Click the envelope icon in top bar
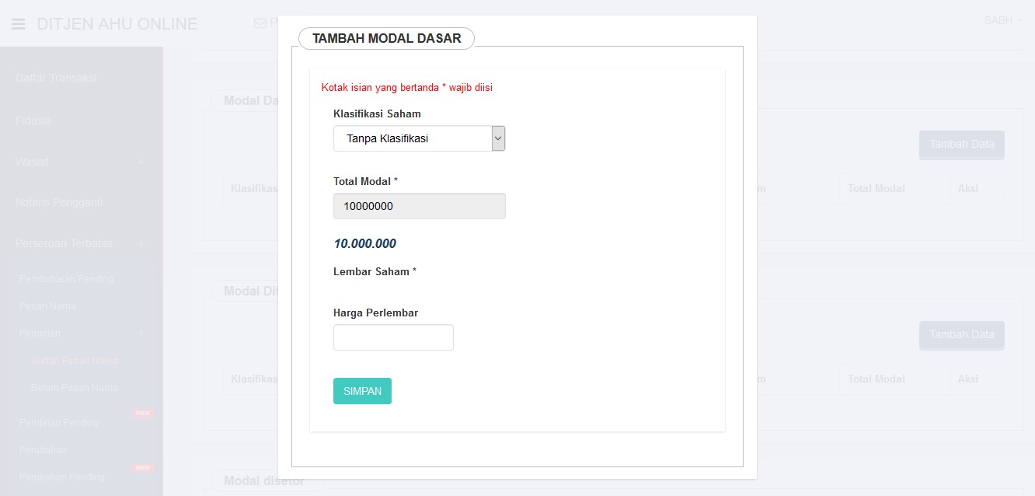 tap(260, 23)
